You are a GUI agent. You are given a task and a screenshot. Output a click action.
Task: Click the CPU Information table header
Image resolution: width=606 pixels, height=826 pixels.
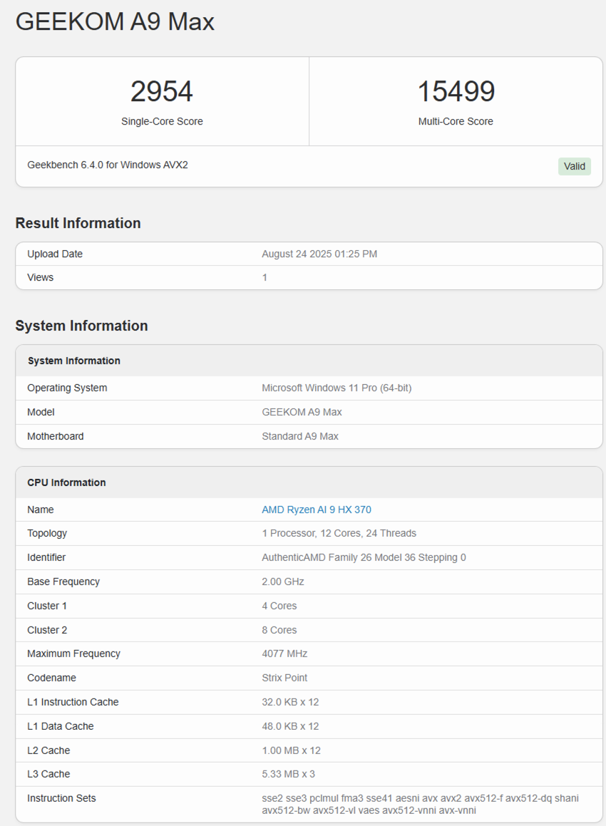[309, 482]
